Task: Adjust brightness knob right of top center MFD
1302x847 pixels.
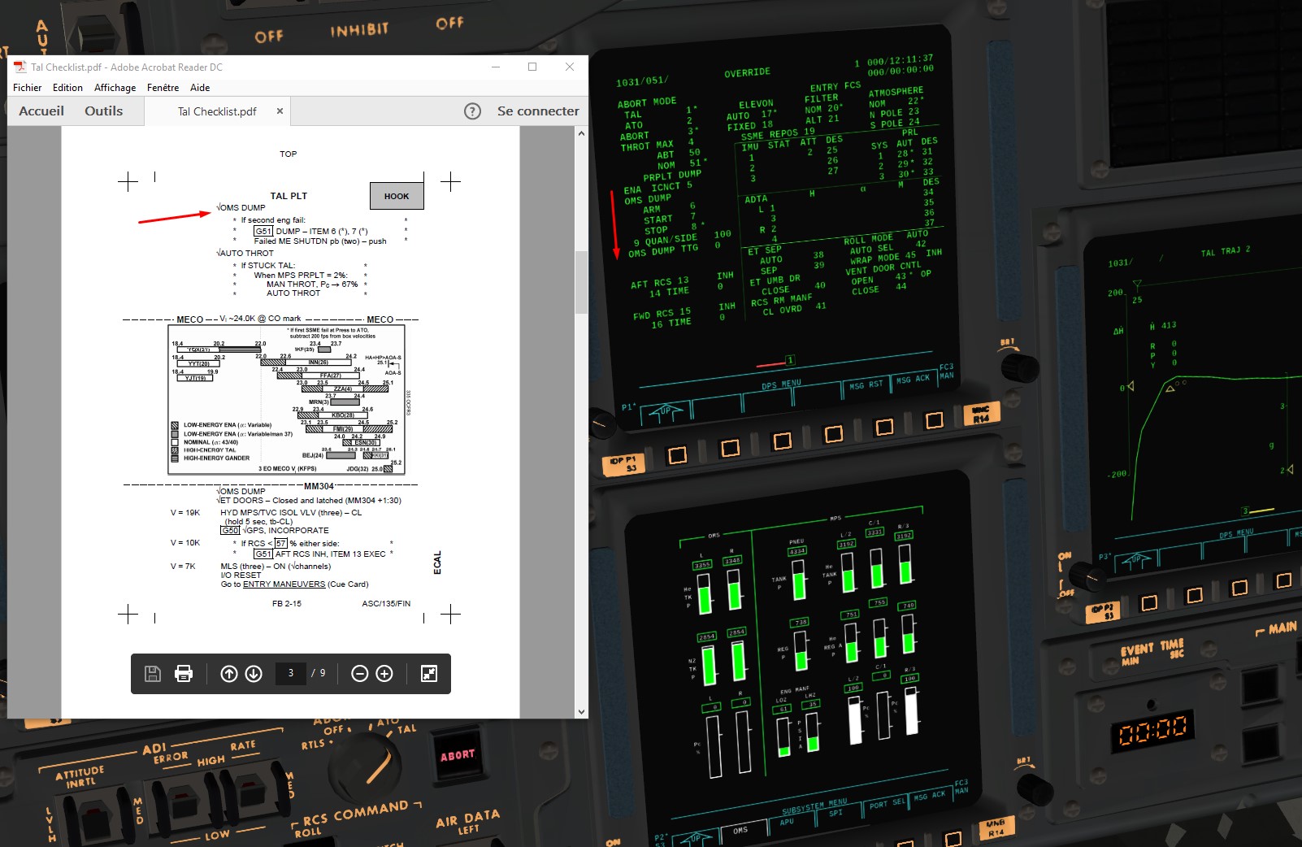Action: click(1020, 368)
